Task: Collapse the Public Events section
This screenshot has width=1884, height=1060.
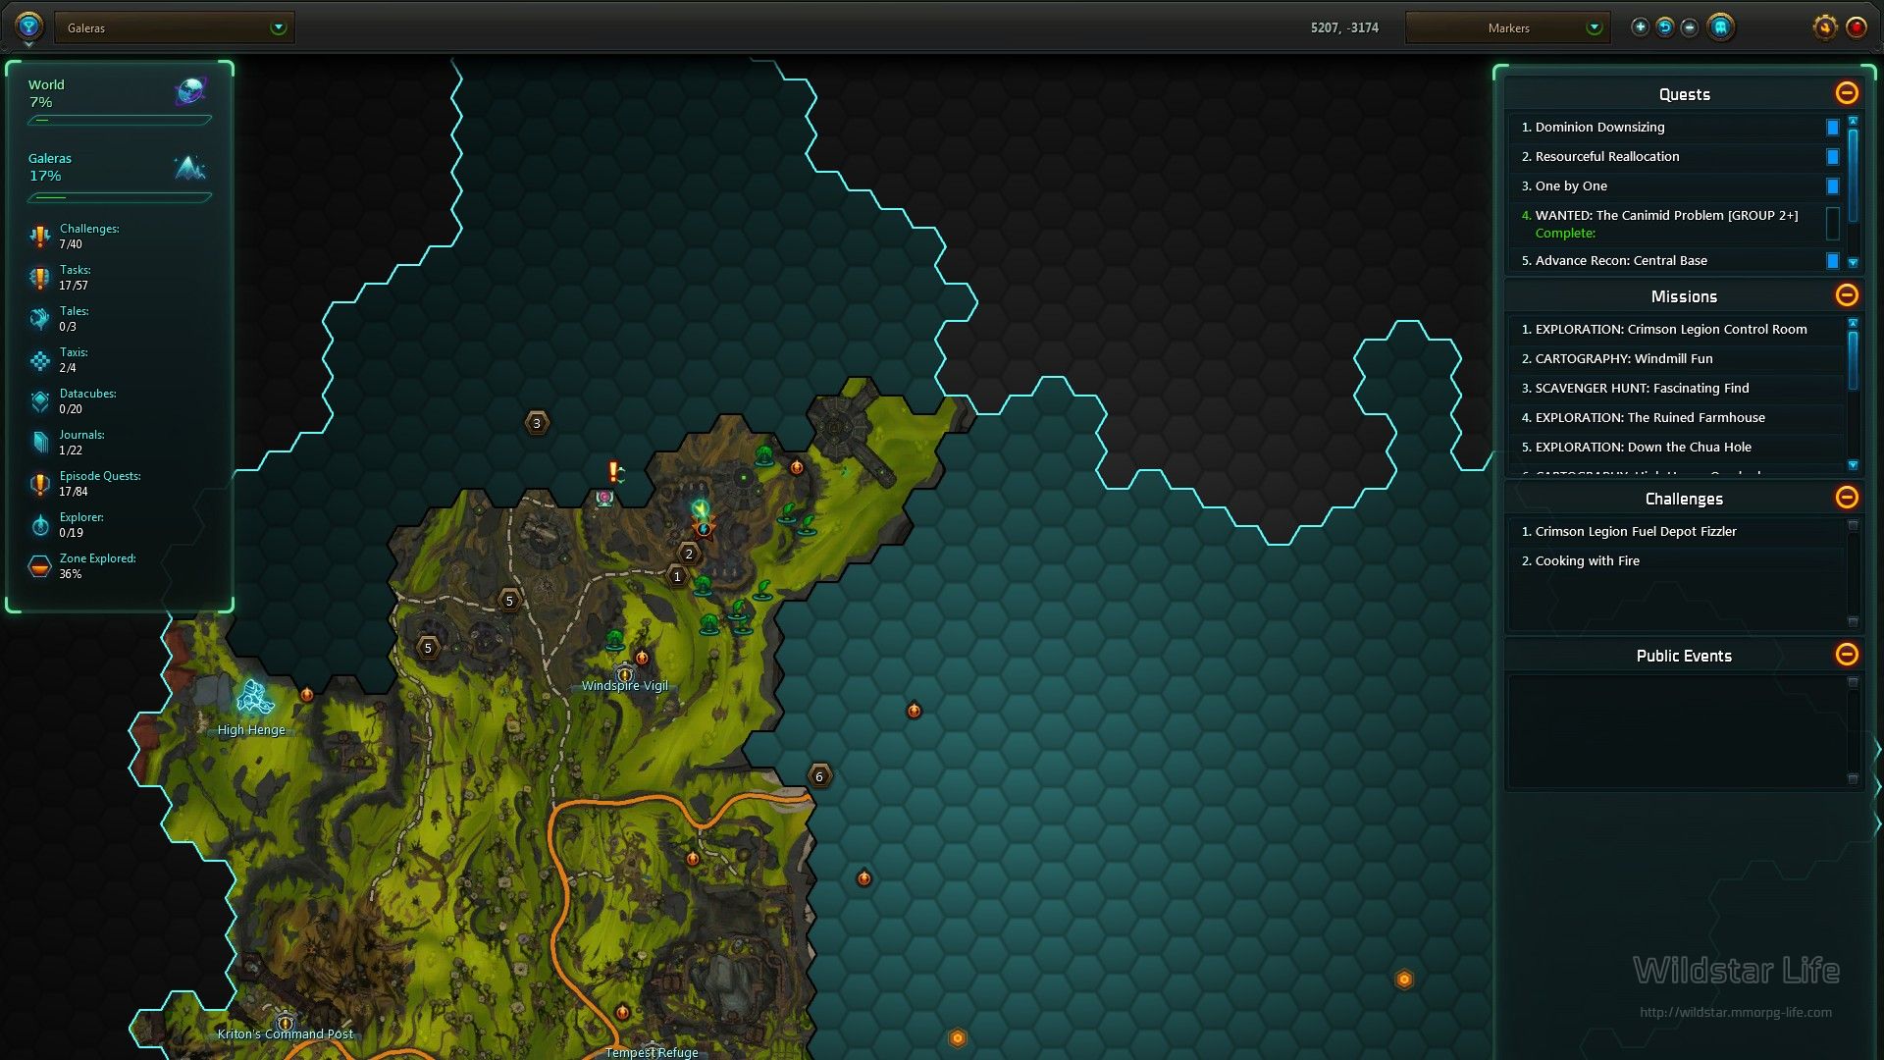Action: point(1847,655)
